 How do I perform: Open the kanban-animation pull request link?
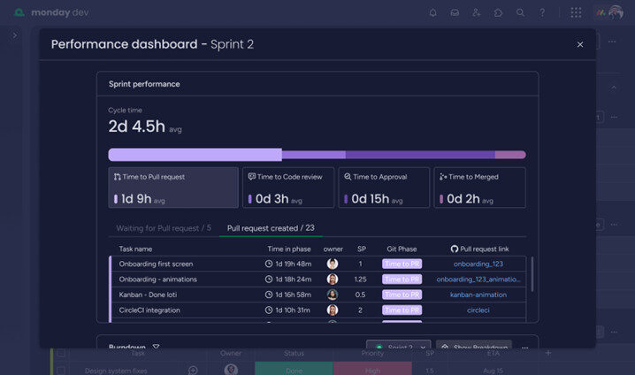click(478, 295)
